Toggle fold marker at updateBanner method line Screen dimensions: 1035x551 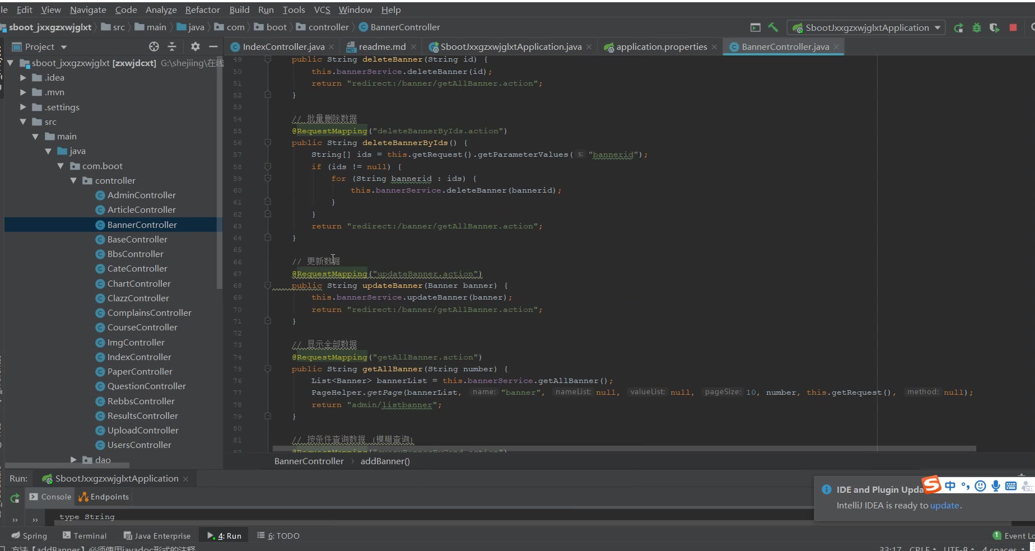coord(268,286)
